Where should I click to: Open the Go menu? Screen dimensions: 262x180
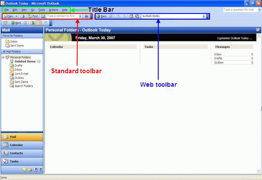tap(33, 10)
